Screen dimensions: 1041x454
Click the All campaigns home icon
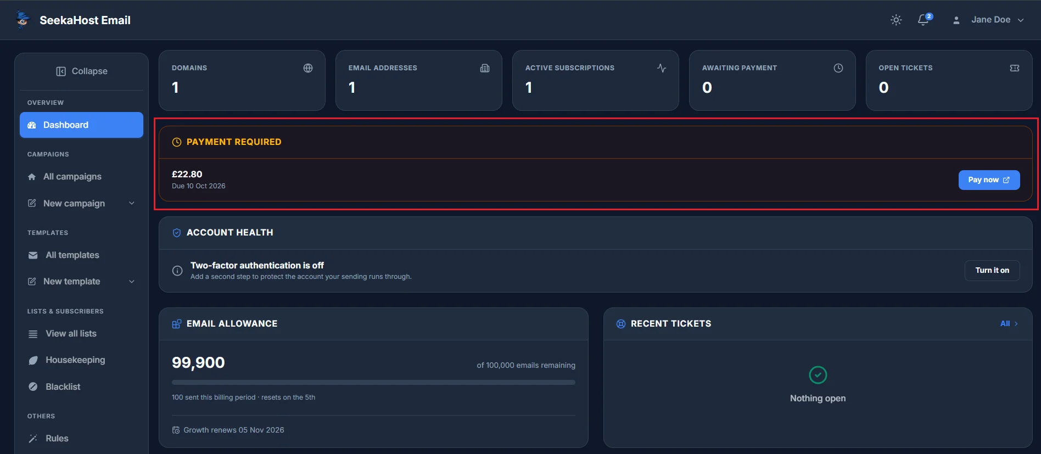click(x=32, y=177)
